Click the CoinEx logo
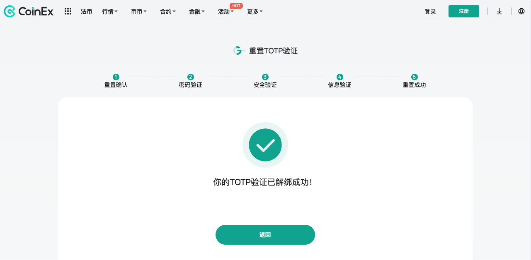 tap(29, 12)
